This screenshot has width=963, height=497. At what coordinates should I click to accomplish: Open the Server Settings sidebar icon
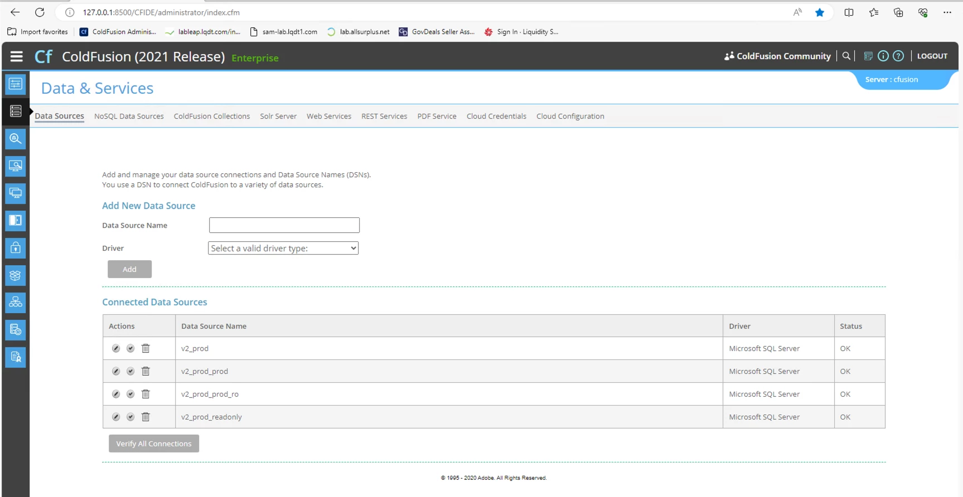16,84
